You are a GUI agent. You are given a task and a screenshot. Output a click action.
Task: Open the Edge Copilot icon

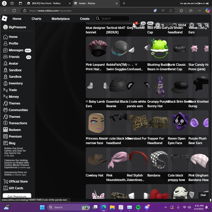[x=207, y=11]
